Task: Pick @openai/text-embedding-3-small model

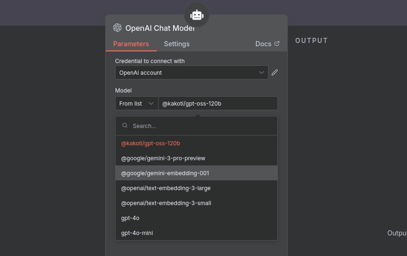Action: (x=166, y=203)
